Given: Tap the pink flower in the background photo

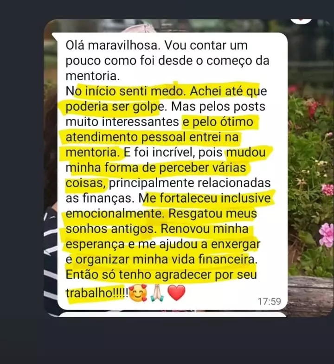Looking at the screenshot, I should click(x=326, y=235).
